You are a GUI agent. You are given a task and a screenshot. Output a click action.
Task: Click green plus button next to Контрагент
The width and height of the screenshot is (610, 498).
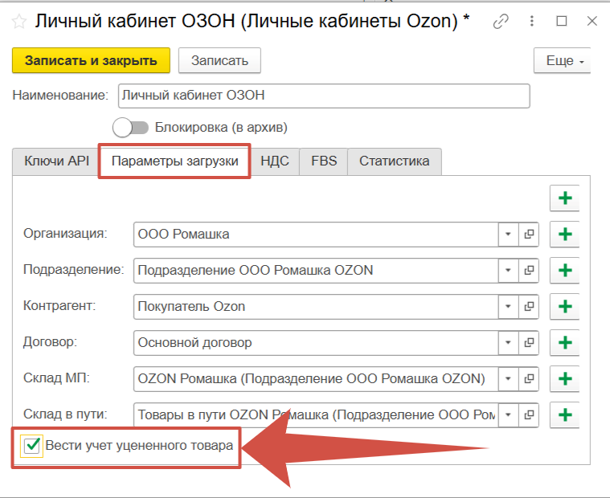point(564,306)
